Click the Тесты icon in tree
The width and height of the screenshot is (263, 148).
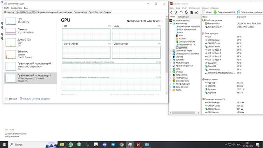coord(174,90)
